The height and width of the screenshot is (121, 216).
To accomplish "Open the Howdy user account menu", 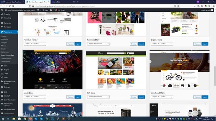I will (x=207, y=10).
